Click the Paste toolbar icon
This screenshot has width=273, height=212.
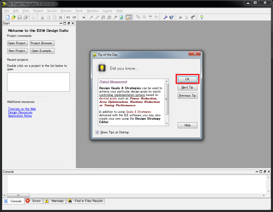[55, 17]
